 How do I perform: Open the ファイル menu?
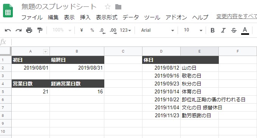pyautogui.click(x=32, y=17)
